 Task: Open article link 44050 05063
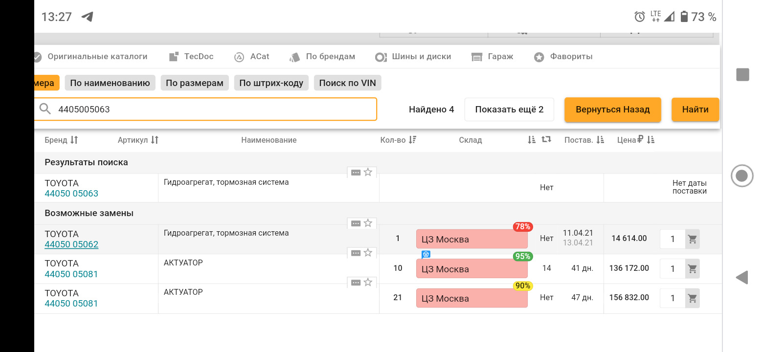click(71, 194)
